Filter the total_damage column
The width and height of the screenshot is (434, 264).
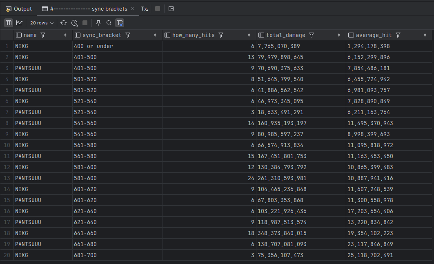(x=312, y=35)
